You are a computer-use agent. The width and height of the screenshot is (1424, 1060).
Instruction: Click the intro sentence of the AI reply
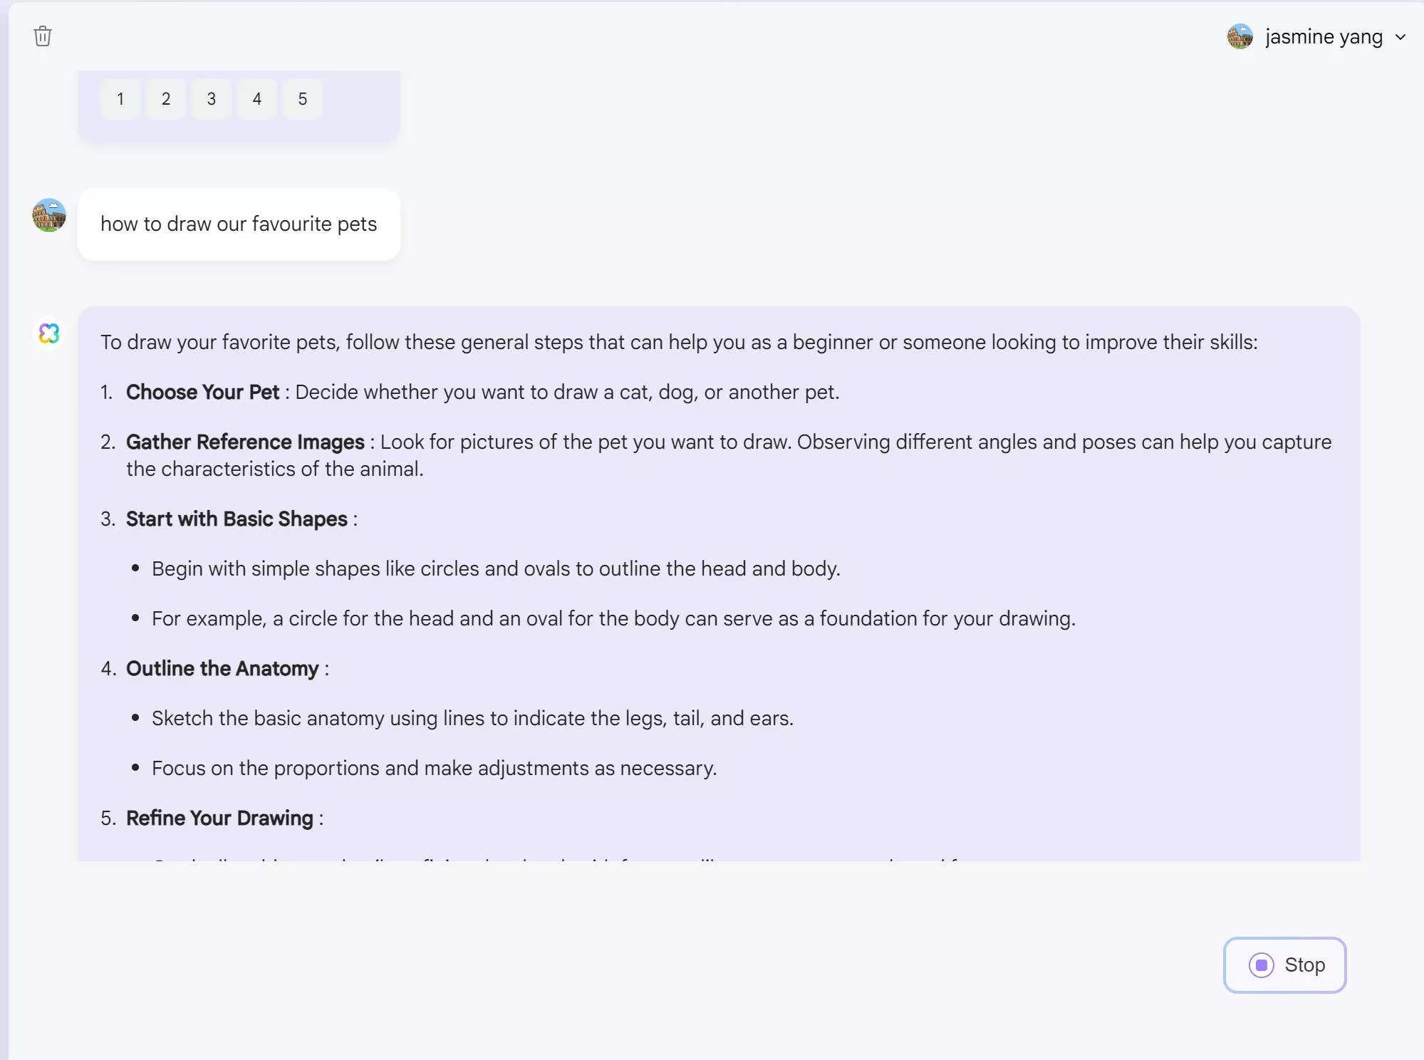click(678, 343)
